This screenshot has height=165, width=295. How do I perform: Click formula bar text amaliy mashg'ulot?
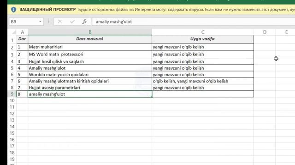[x=114, y=22]
